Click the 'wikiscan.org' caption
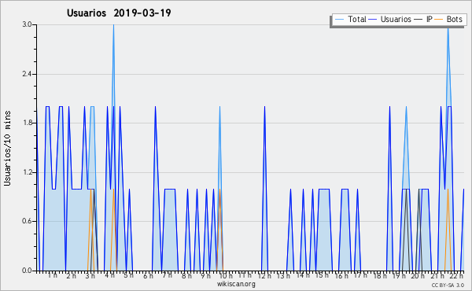Viewport: 472px width, 291px height. coord(236,284)
